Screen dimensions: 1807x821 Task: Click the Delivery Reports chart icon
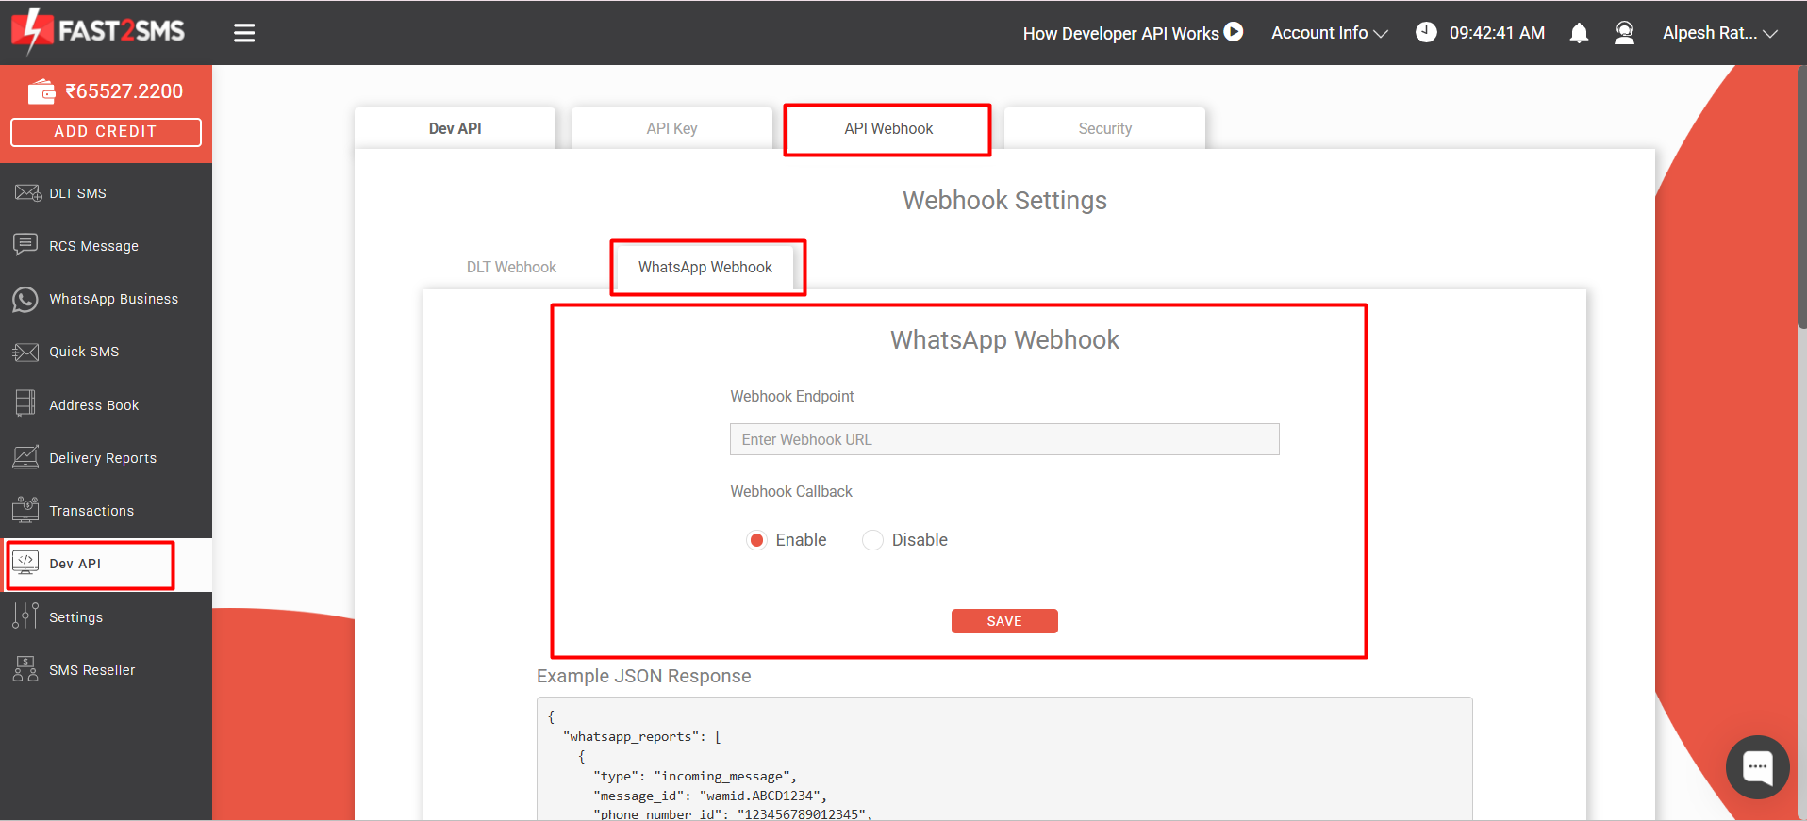click(x=25, y=457)
